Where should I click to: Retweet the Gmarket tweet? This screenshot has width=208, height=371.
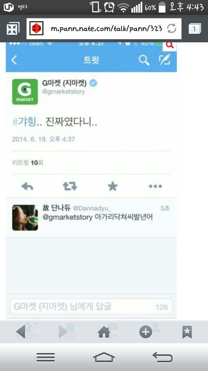coord(70,187)
